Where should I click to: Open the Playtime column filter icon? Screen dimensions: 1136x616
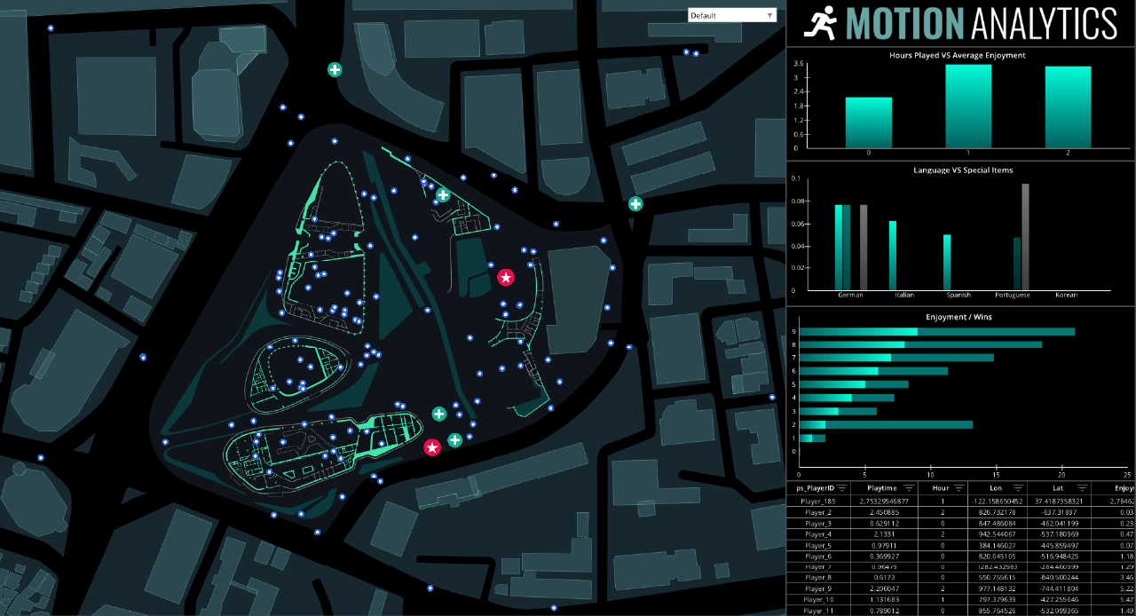click(x=910, y=488)
